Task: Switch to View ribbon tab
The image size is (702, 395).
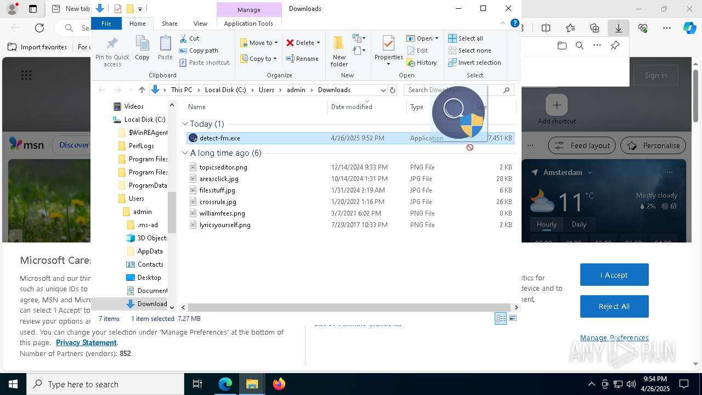Action: pyautogui.click(x=200, y=24)
